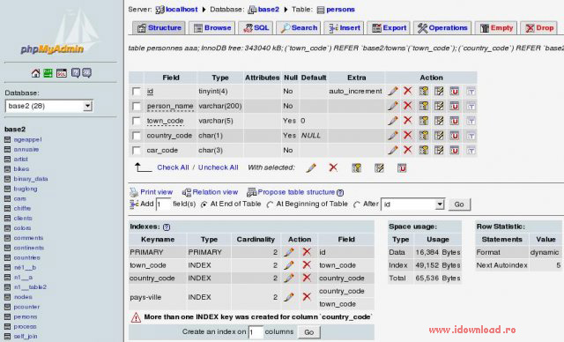The width and height of the screenshot is (564, 342).
Task: Open the countries table in the sidebar
Action: tap(27, 258)
